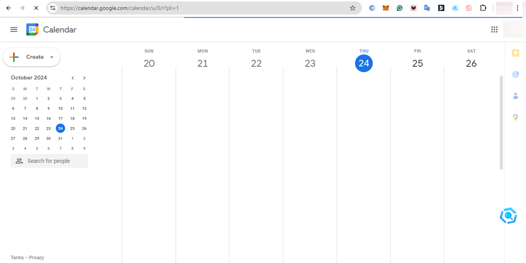Viewport: 526px width, 263px height.
Task: Click October 2024 mini calendar title
Action: [x=29, y=78]
